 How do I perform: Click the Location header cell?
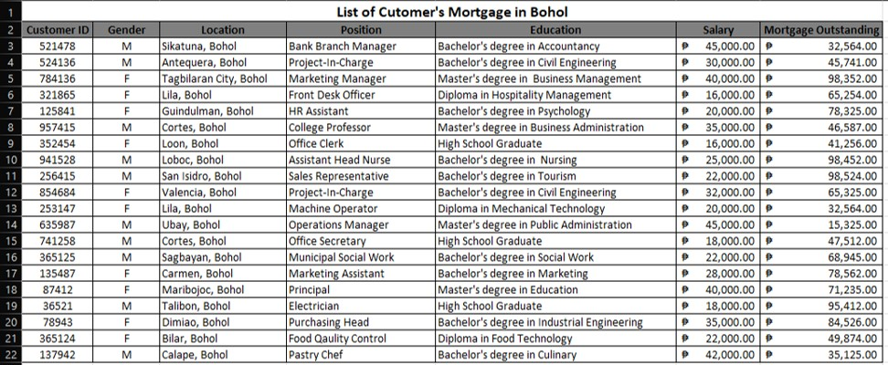[x=222, y=30]
